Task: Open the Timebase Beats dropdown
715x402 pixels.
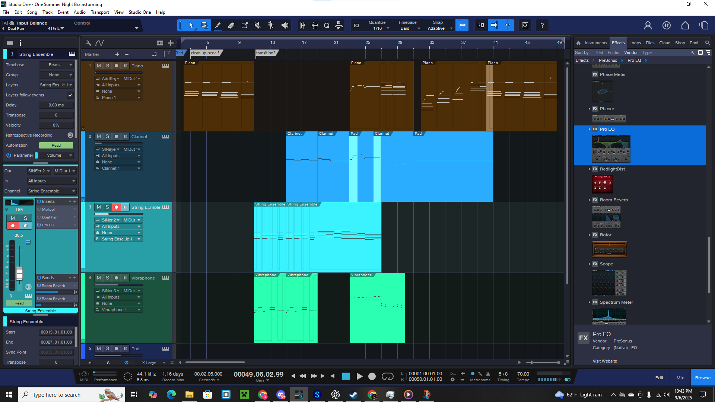Action: click(56, 65)
